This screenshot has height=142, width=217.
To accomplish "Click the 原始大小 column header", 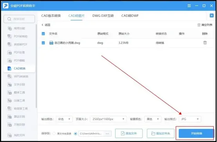I will 124,34.
